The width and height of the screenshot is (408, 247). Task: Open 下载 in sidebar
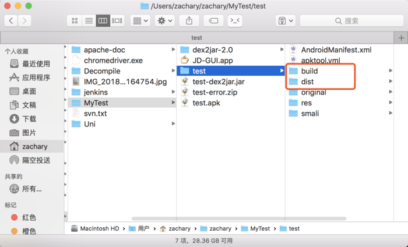pos(31,119)
